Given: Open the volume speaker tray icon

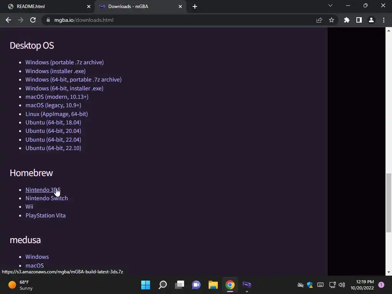Looking at the screenshot, I should (342, 285).
